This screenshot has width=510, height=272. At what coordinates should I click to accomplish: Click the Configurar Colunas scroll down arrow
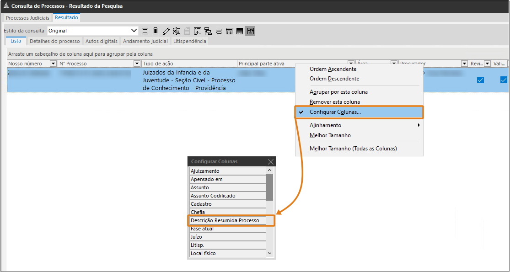tap(269, 253)
